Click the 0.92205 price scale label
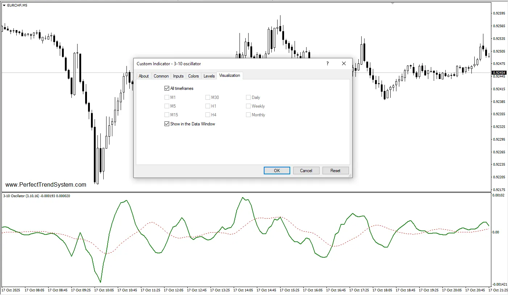 point(499,177)
